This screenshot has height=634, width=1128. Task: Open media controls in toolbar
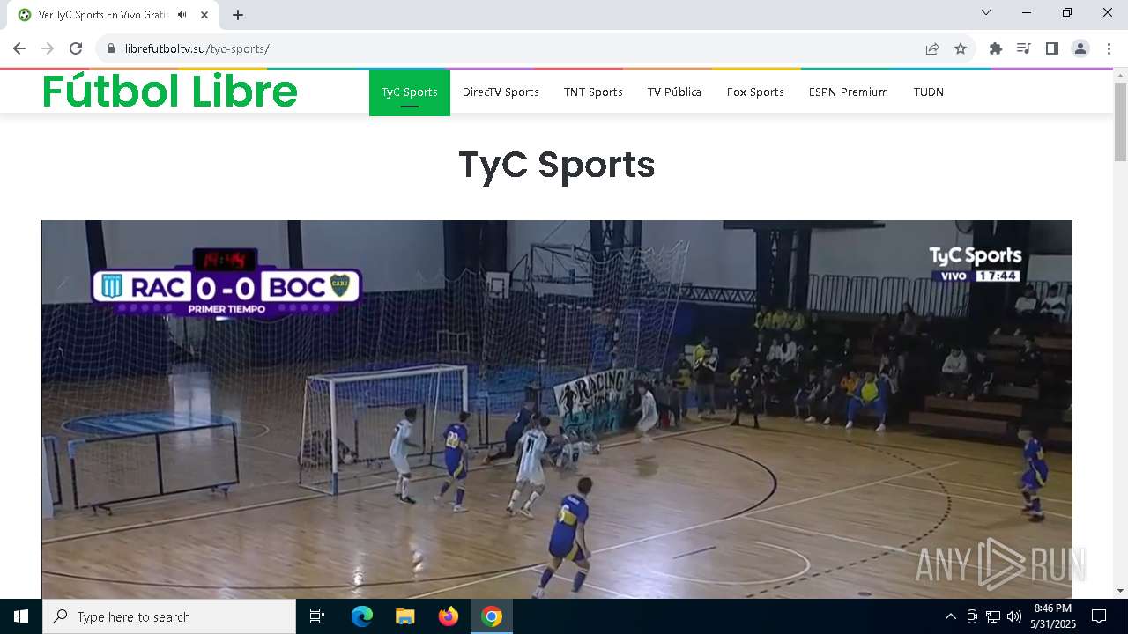1024,48
